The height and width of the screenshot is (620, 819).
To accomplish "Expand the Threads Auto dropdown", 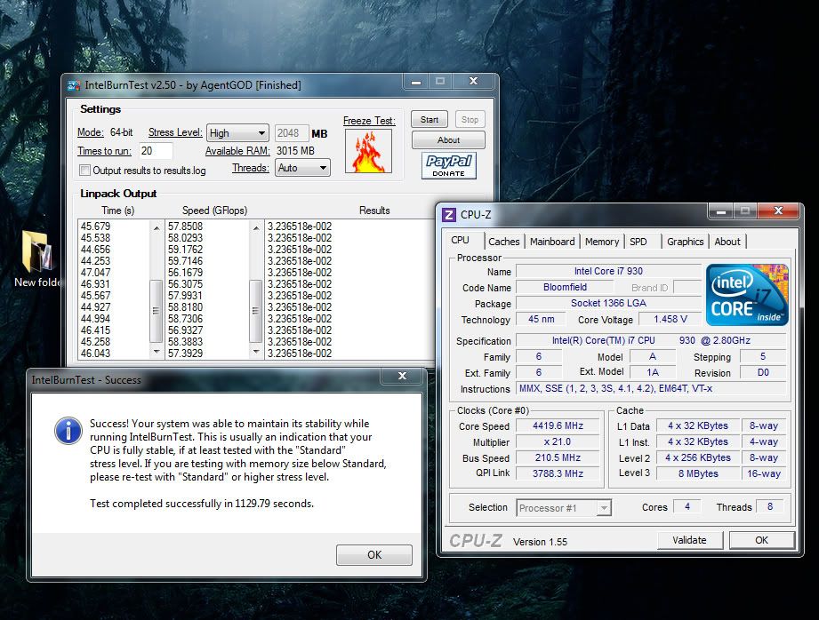I will click(x=301, y=167).
